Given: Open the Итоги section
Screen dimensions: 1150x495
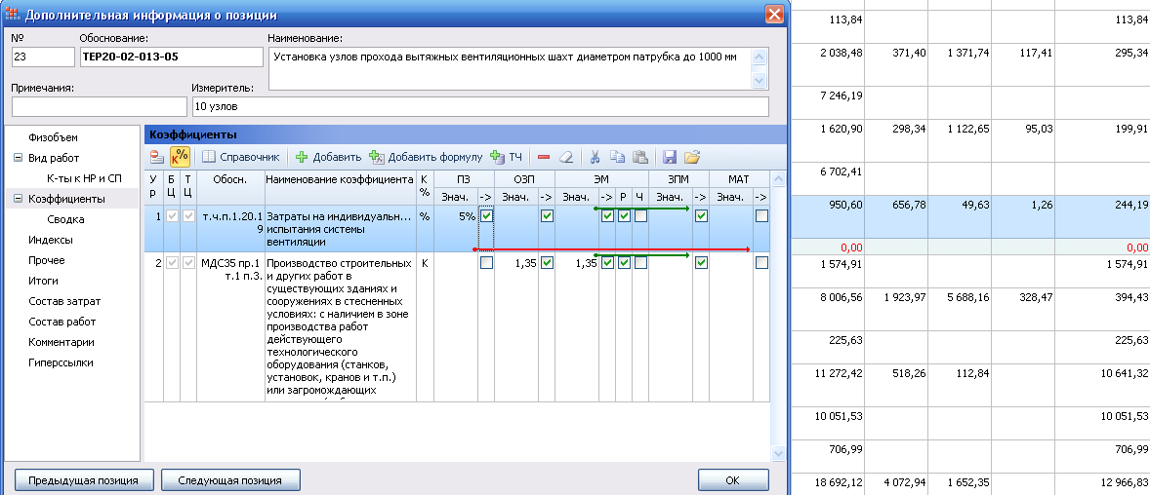Looking at the screenshot, I should coord(43,282).
